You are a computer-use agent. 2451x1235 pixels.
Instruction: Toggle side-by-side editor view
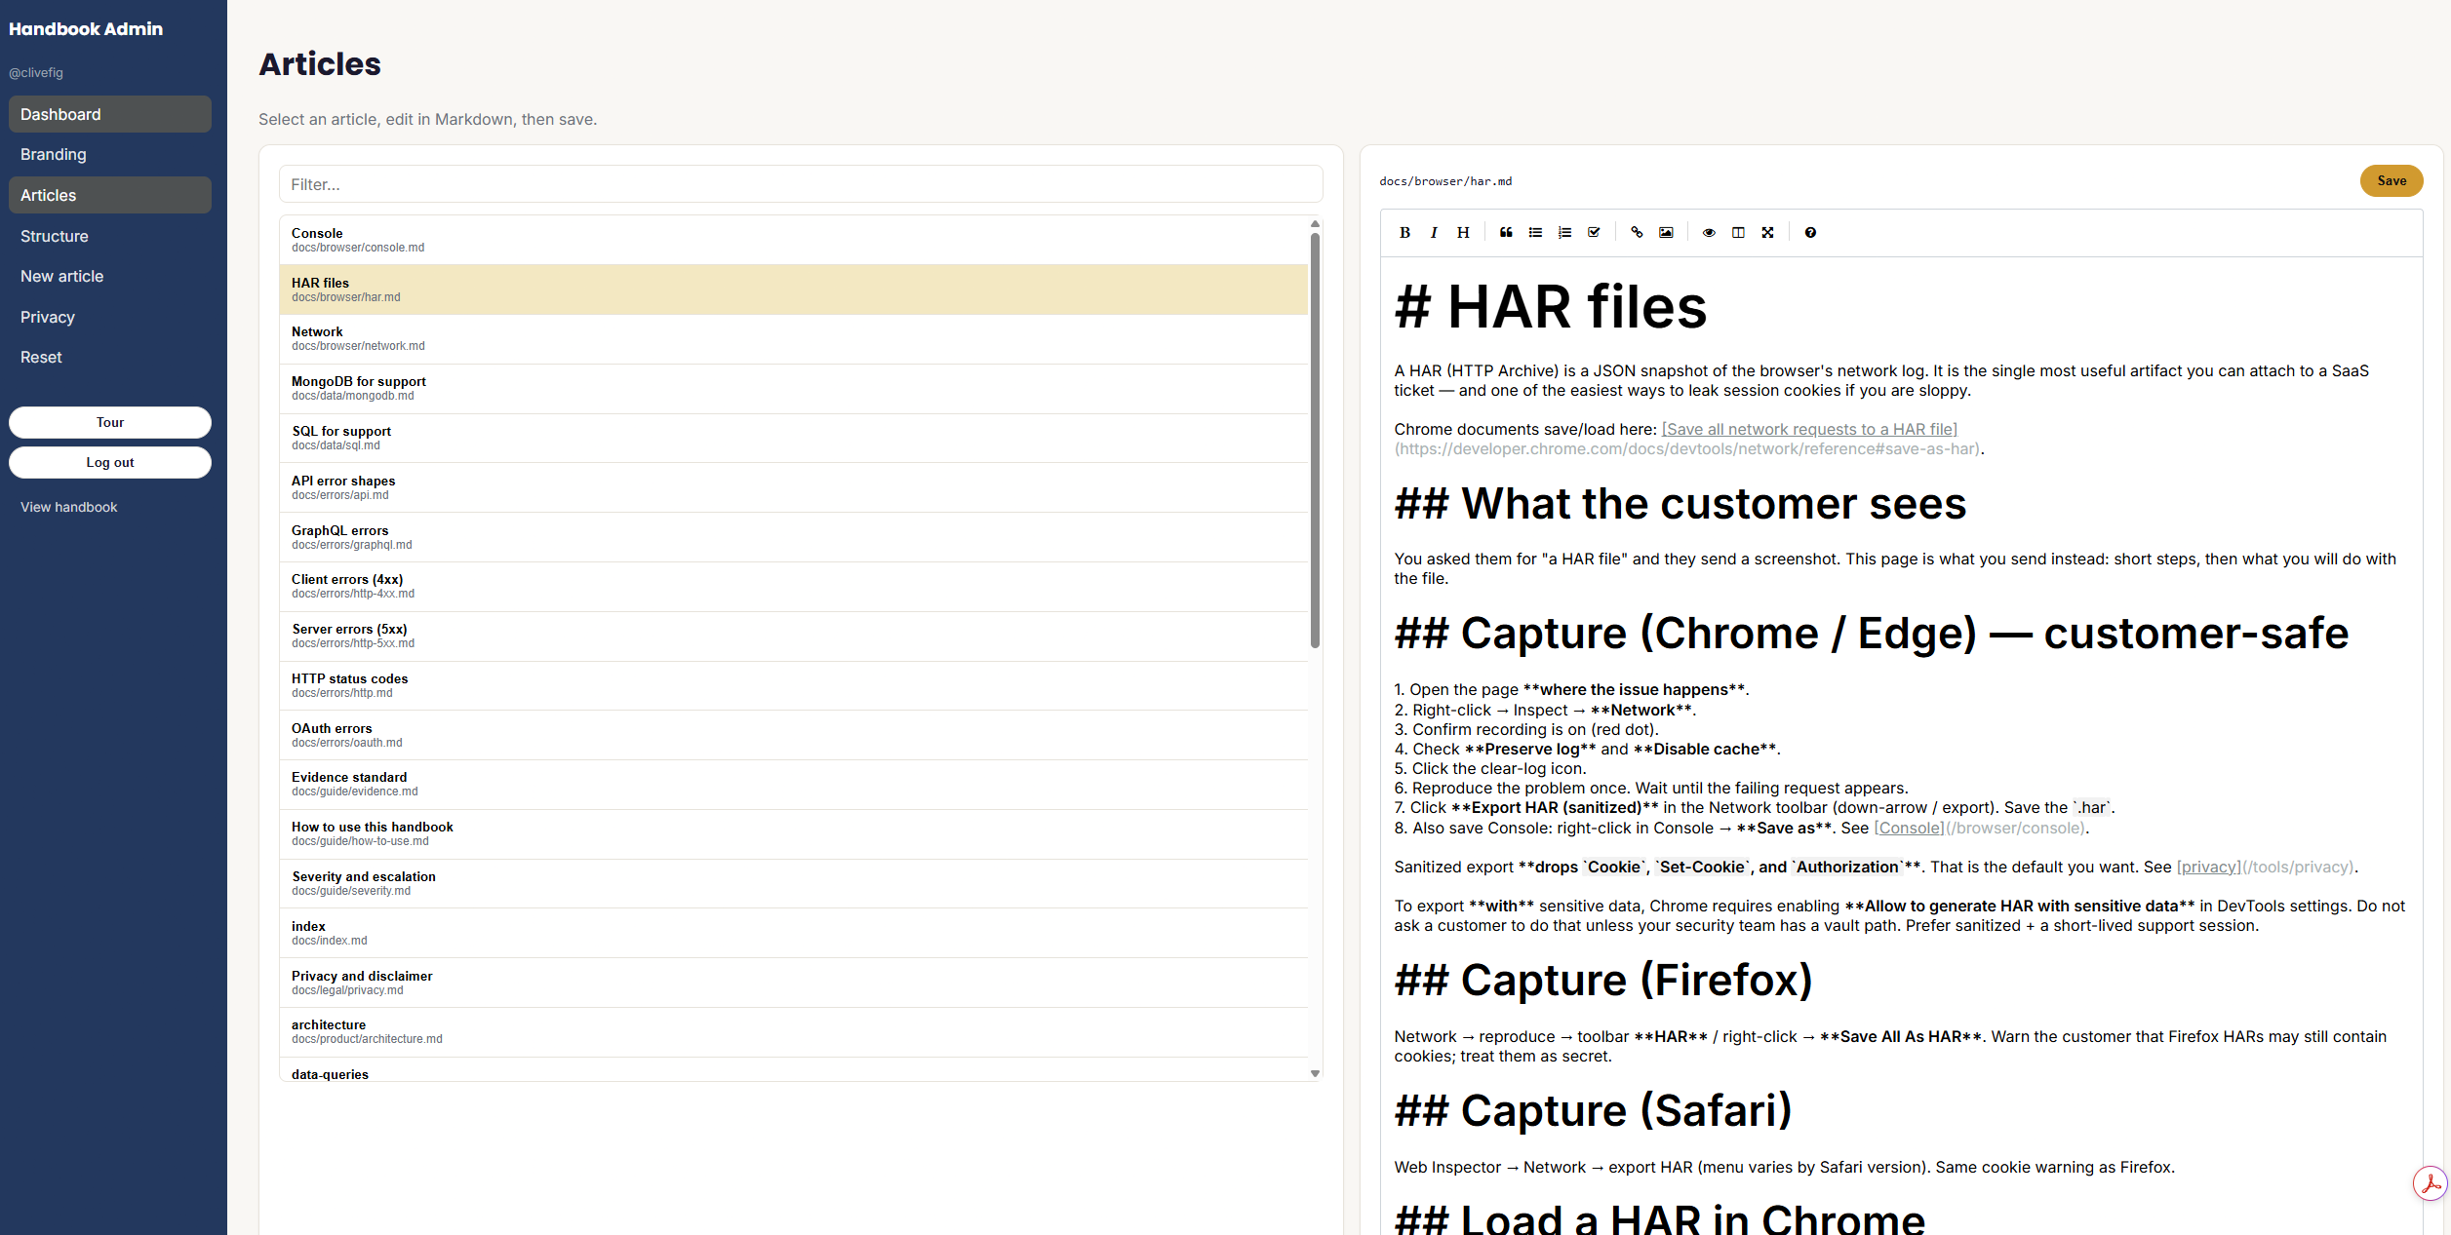pyautogui.click(x=1738, y=232)
